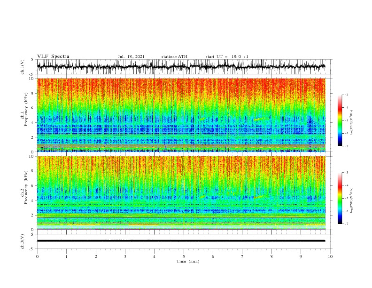Viewport: 372px width, 288px height.
Task: Click the "station=ATH" label
Action: 174,56
